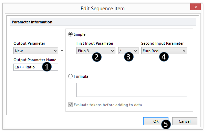Open the Output Parameter dropdown showing New

[36, 51]
